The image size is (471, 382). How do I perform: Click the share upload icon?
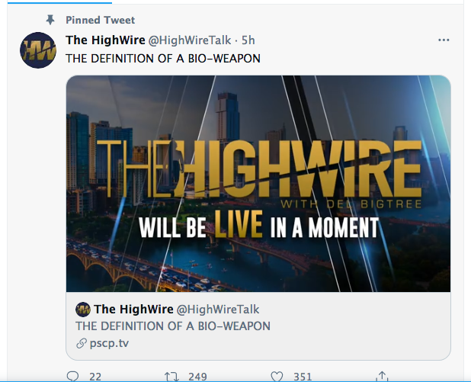coord(382,377)
